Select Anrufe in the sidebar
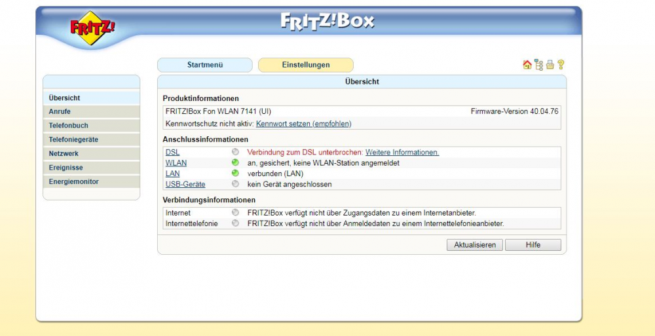Screen dimensions: 655x336 [x=60, y=112]
